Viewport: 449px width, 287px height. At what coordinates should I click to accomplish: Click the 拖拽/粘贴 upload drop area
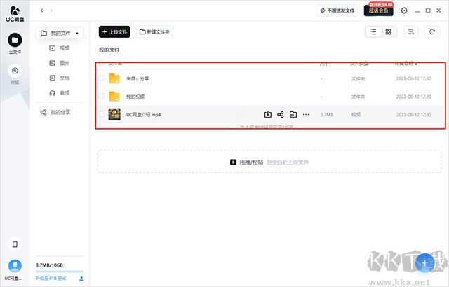[x=269, y=162]
